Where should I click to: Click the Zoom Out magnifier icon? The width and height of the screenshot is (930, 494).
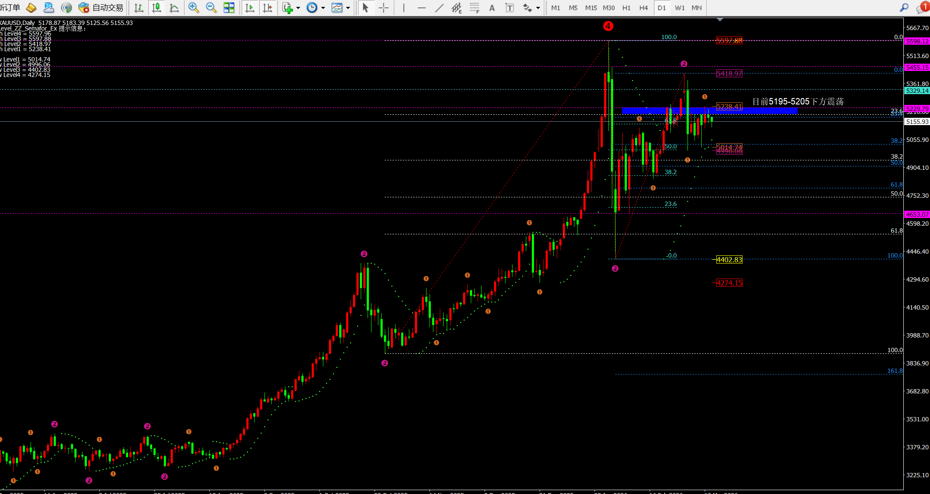211,8
